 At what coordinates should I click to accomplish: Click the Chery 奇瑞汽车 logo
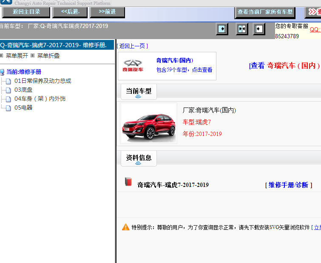pos(133,66)
